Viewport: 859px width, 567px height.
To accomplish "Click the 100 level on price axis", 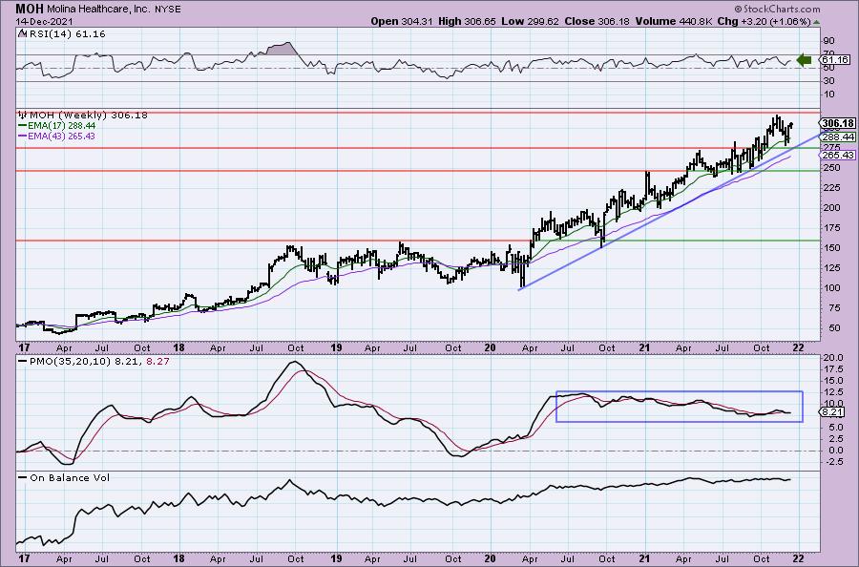I will (x=831, y=287).
